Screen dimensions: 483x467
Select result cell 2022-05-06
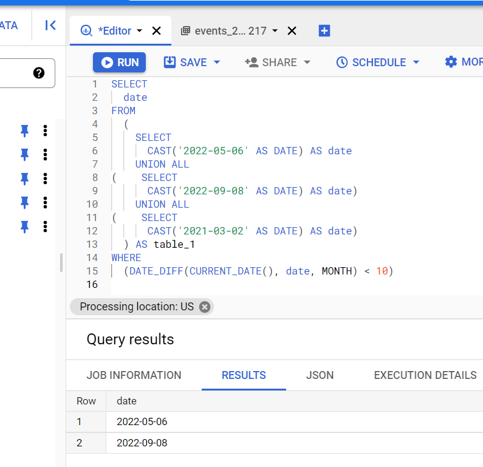click(x=142, y=421)
